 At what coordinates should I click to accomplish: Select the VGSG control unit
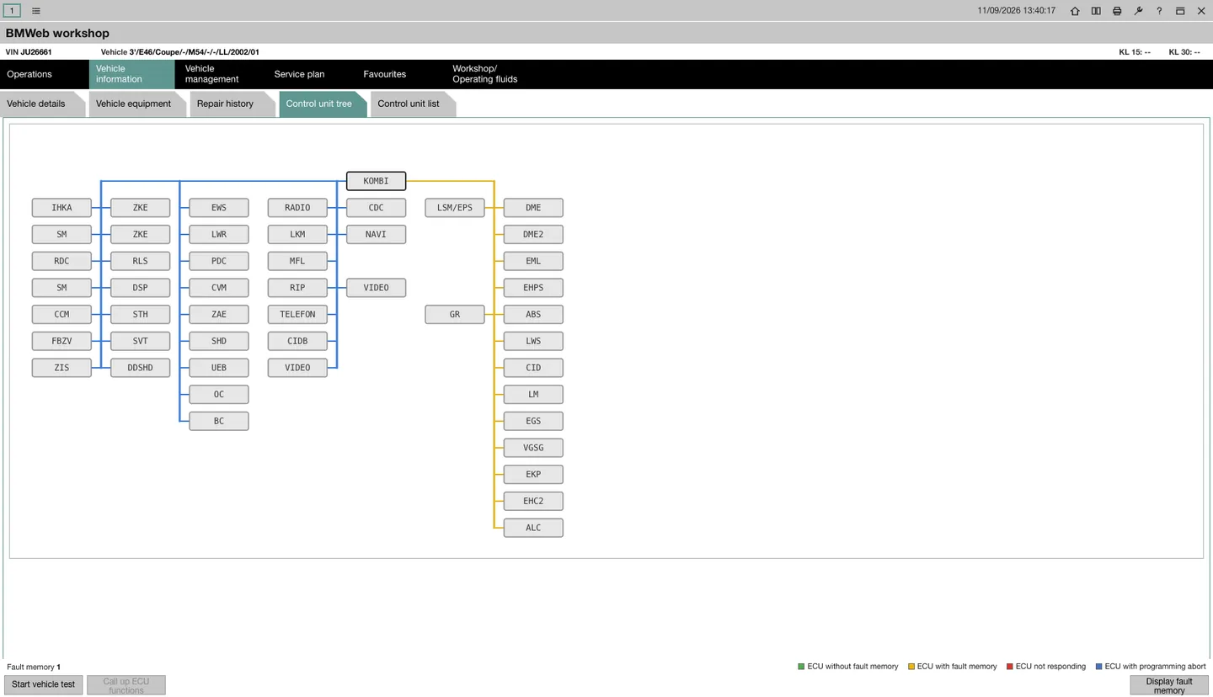click(533, 448)
